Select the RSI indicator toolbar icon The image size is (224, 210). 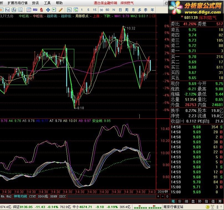pos(35,10)
